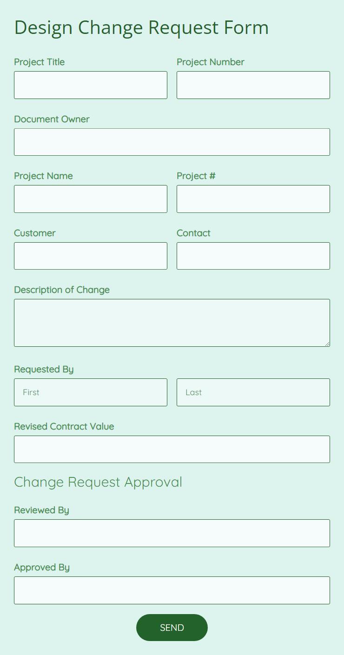Click into the Project Name field
Screen dimensions: 344x655
coord(91,199)
